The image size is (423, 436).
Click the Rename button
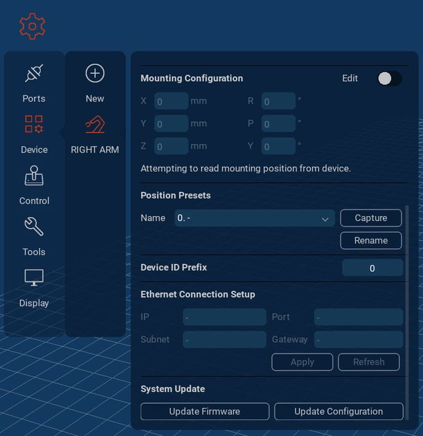tap(371, 241)
